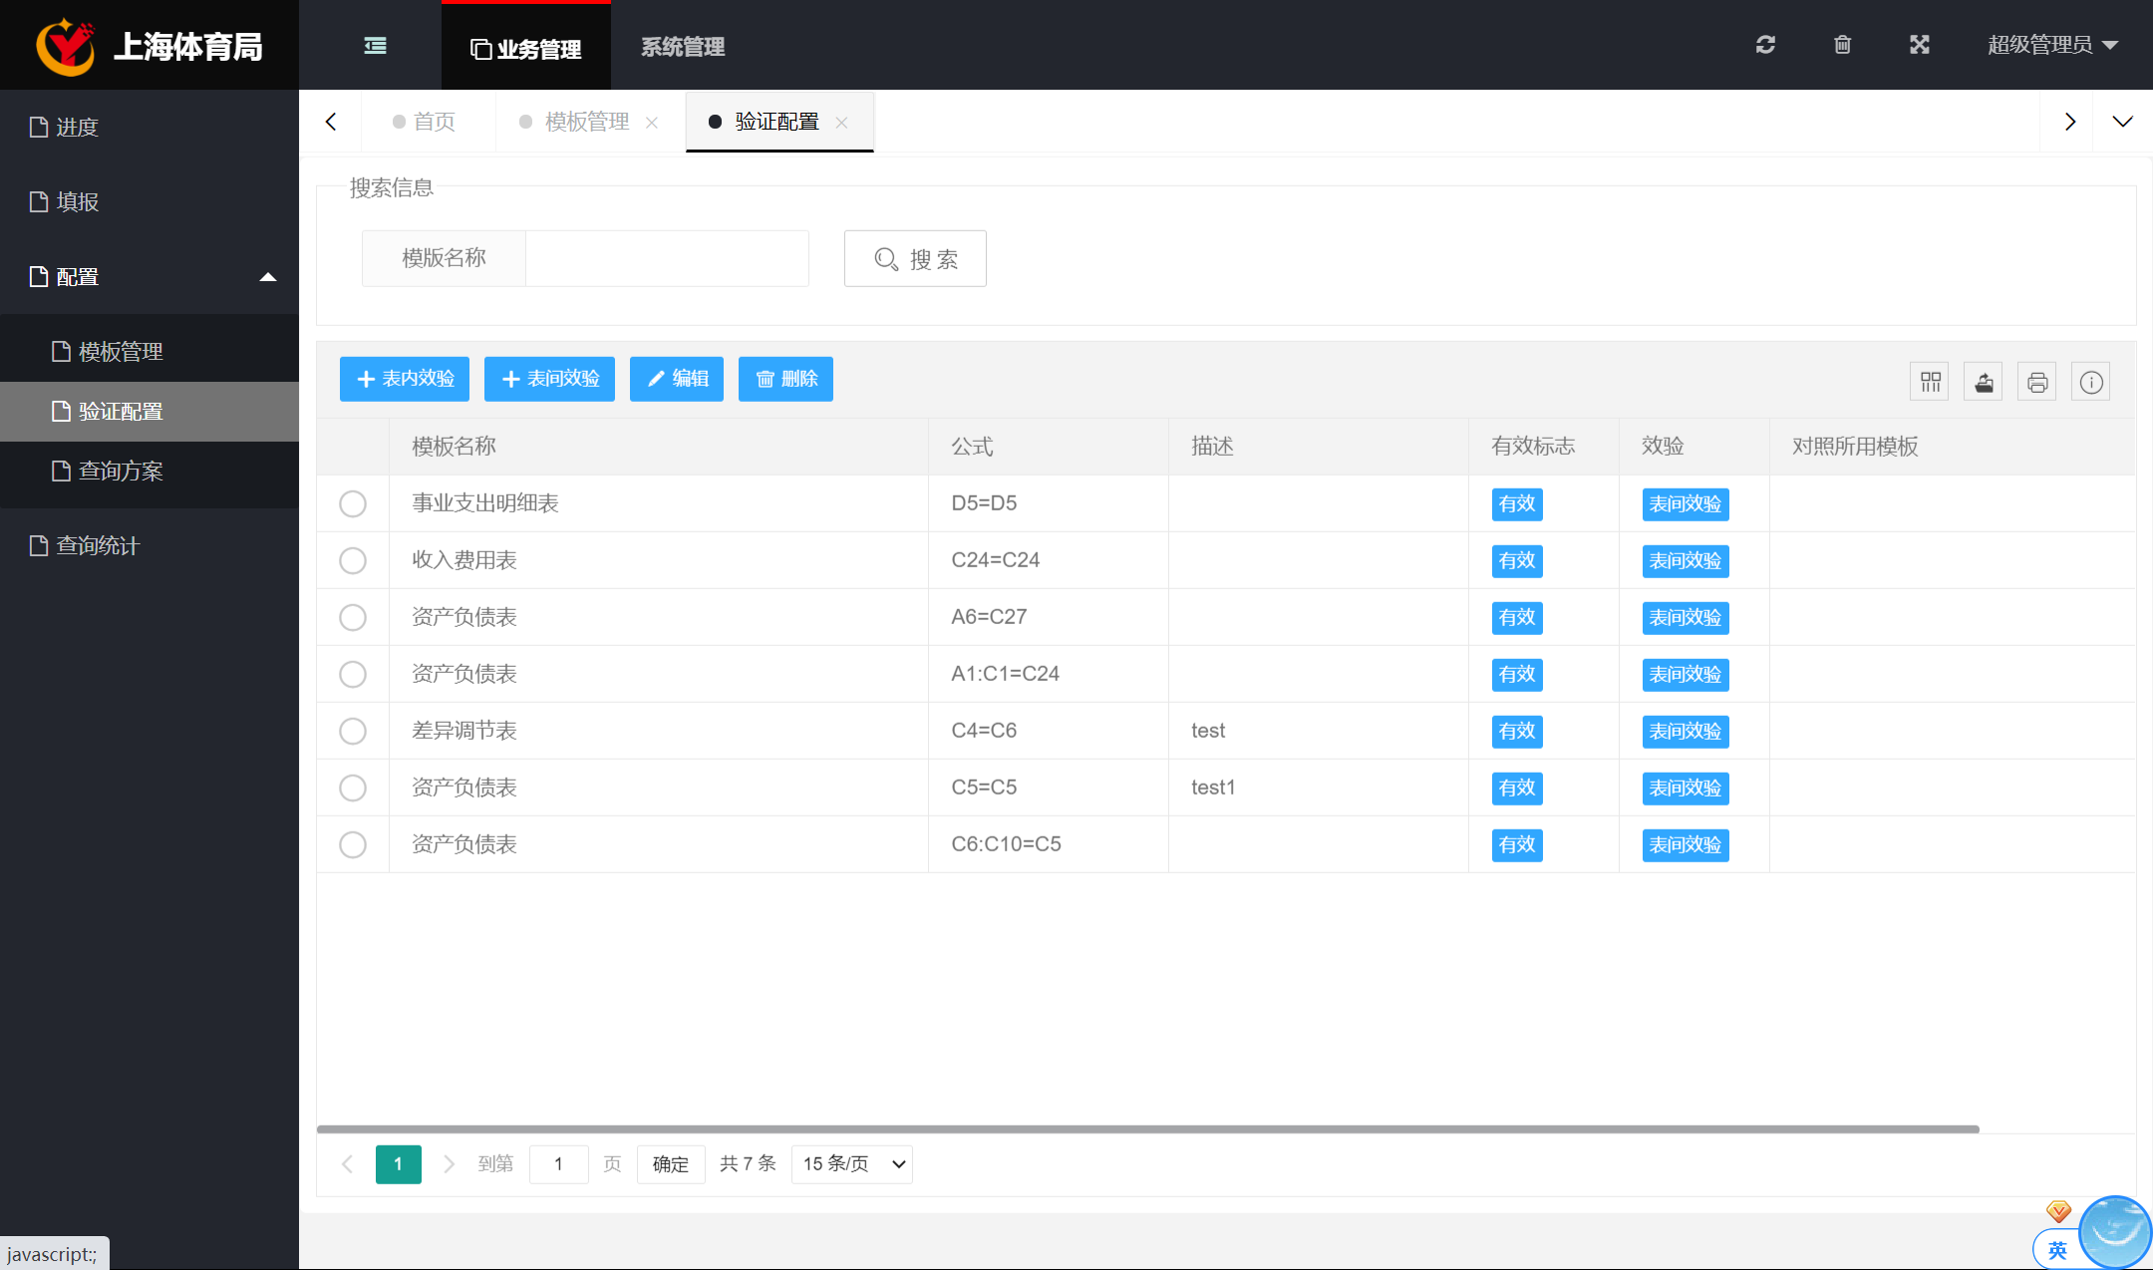Select radio for 收入费用表 row
2153x1270 pixels.
click(353, 560)
